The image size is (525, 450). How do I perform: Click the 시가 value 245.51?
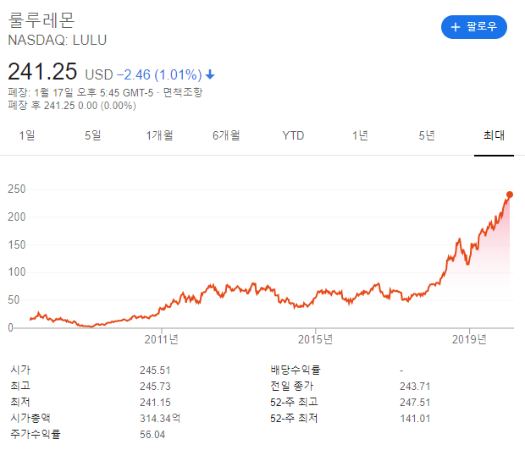[x=155, y=370]
